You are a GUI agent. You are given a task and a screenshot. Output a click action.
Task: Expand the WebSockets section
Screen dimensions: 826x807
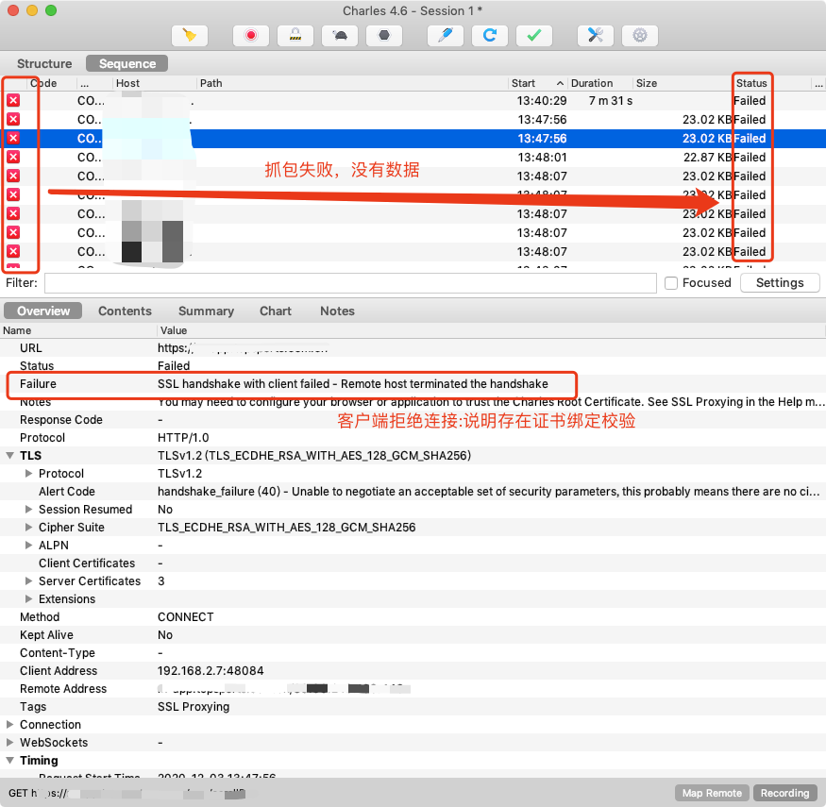click(9, 742)
